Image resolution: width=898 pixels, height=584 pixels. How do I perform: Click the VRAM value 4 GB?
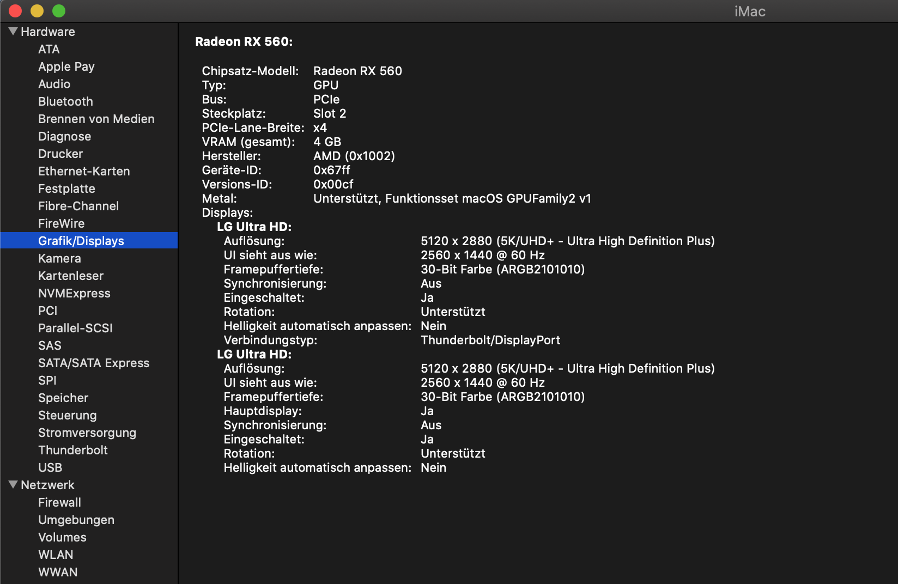(327, 142)
